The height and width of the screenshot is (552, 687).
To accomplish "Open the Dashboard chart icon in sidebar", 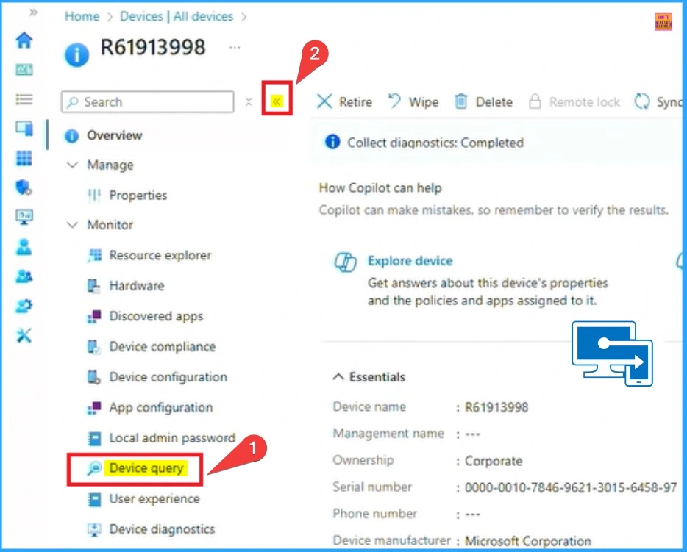I will pos(24,70).
